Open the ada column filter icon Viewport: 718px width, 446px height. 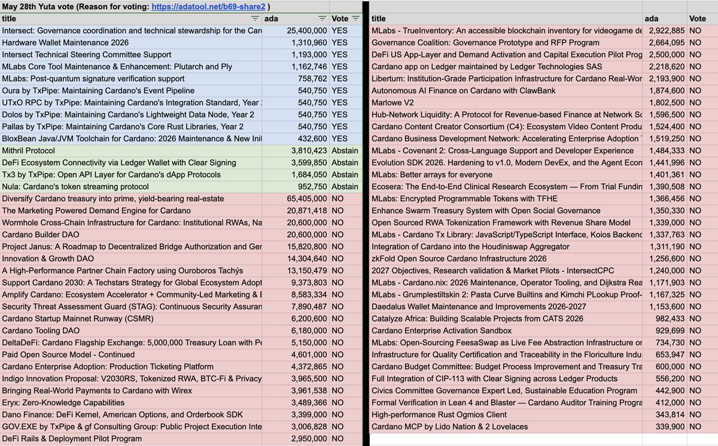(x=323, y=19)
